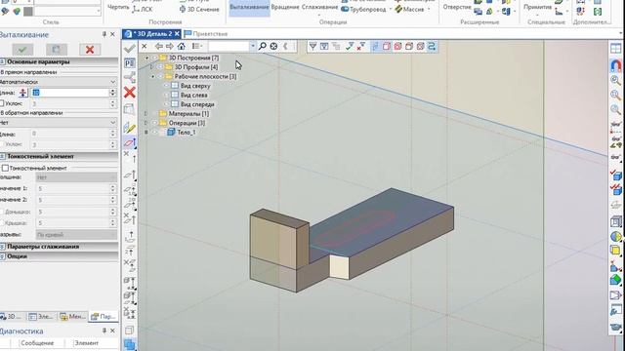
Task: Toggle visibility eye of Вид сверху plane
Action: pyautogui.click(x=167, y=86)
